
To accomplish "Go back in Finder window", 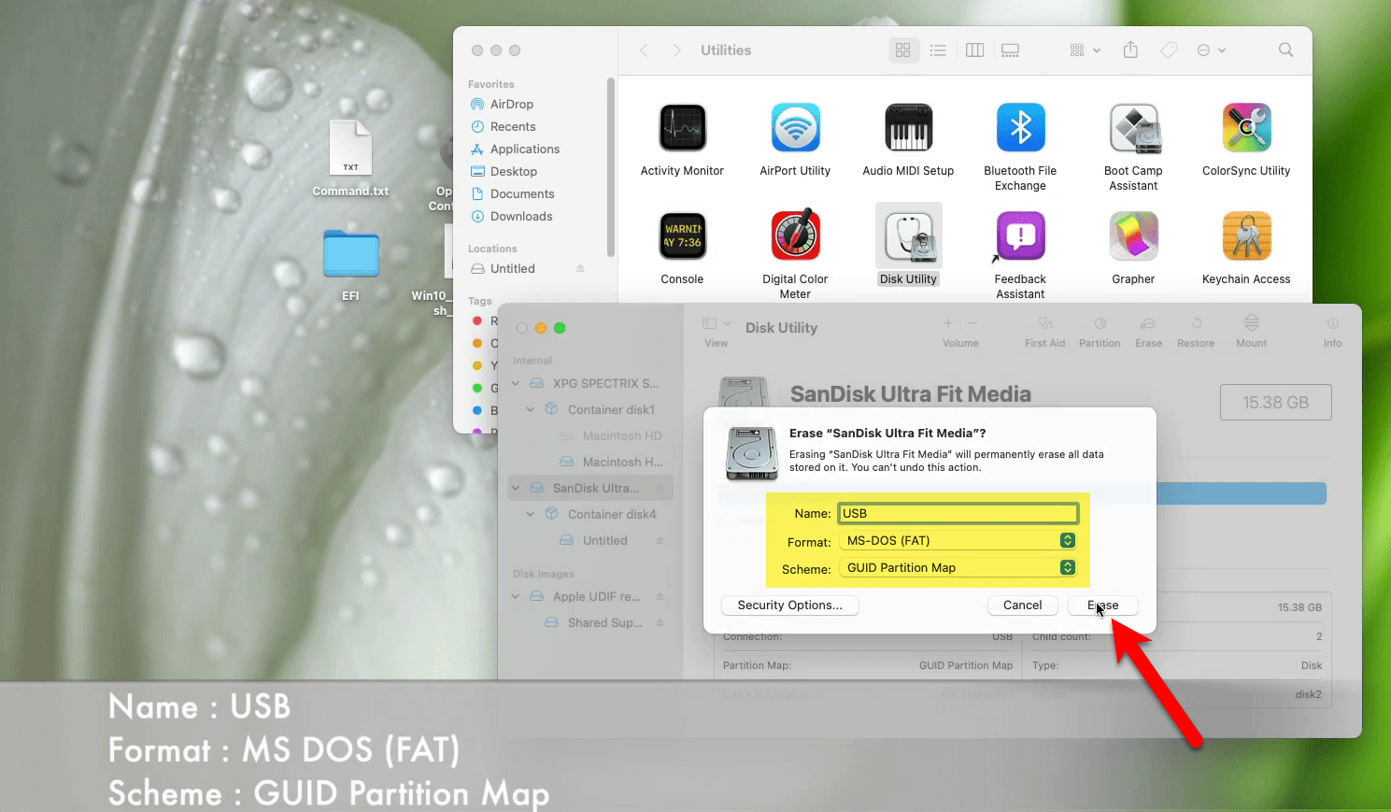I will pyautogui.click(x=644, y=50).
